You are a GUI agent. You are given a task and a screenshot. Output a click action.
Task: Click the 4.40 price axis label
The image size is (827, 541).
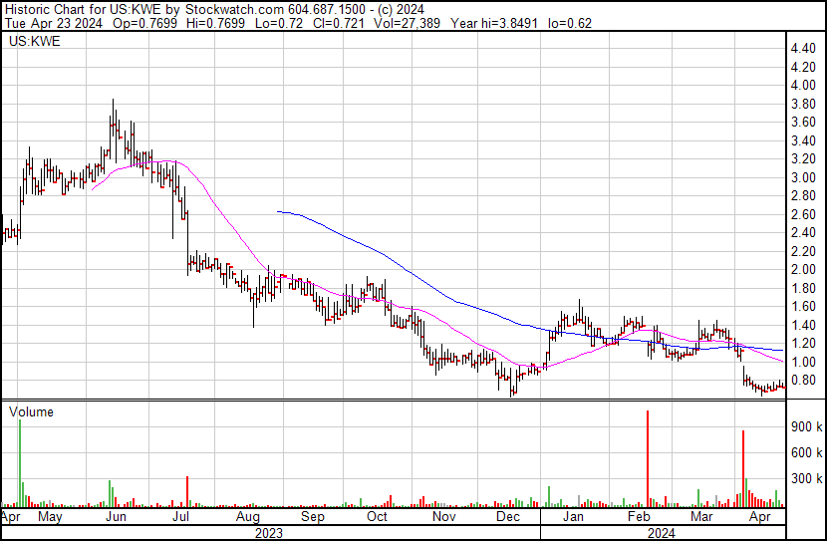803,49
